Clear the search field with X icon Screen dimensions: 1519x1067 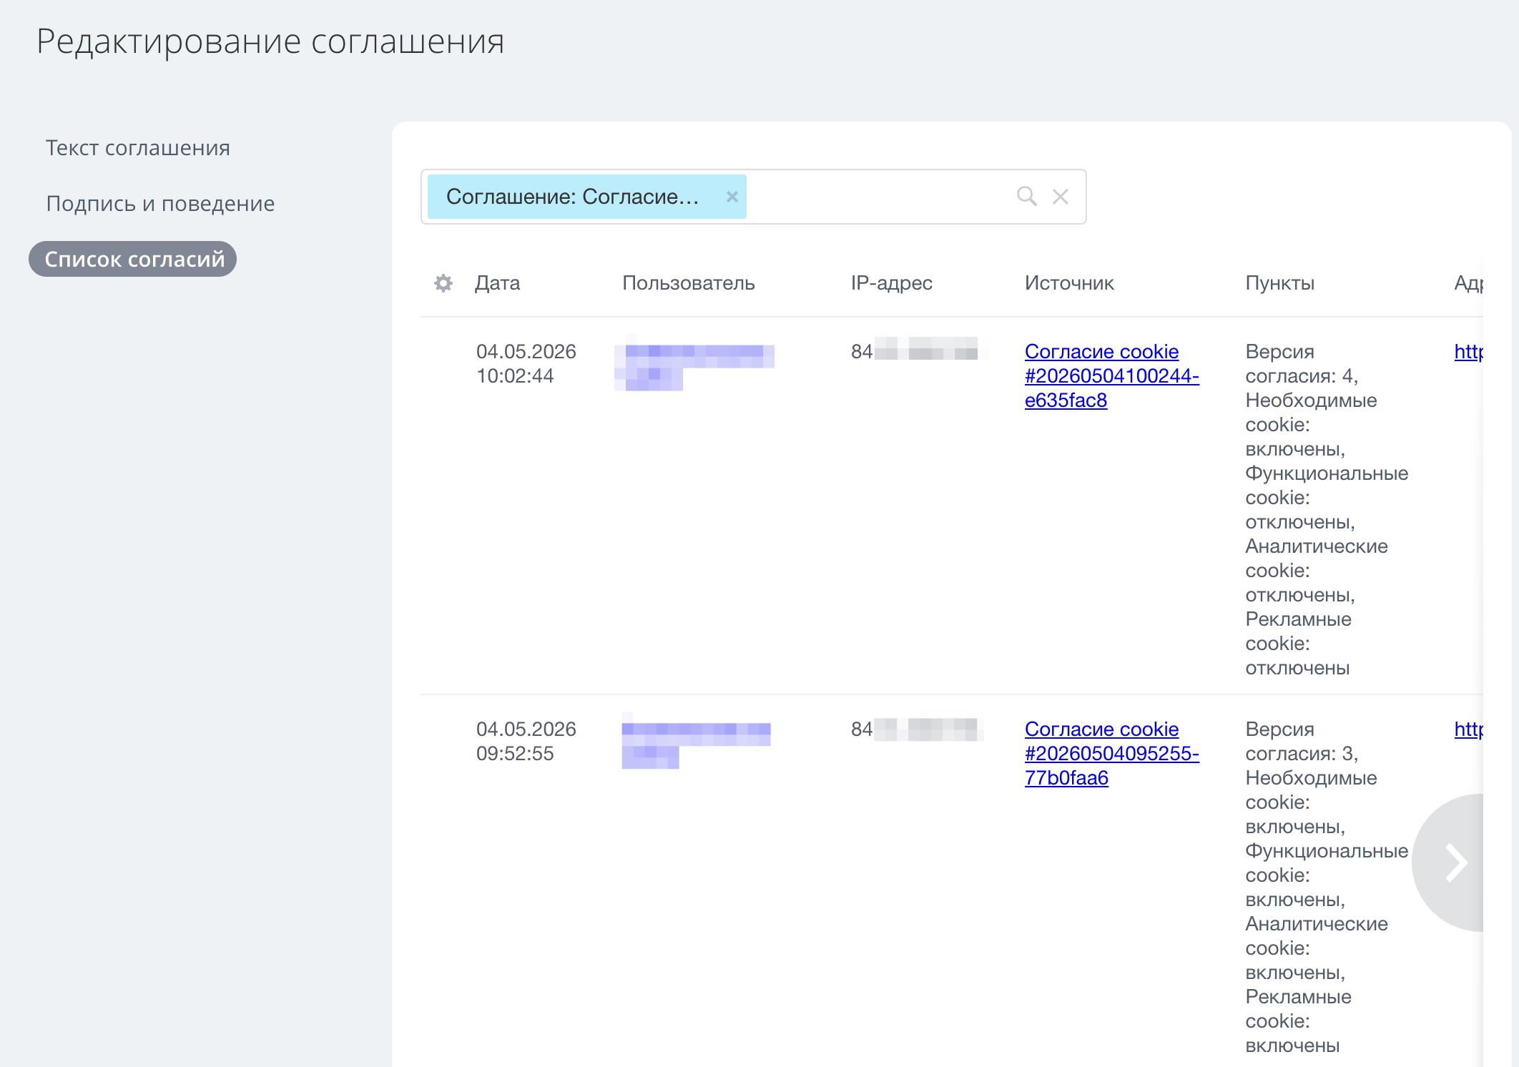[1061, 197]
